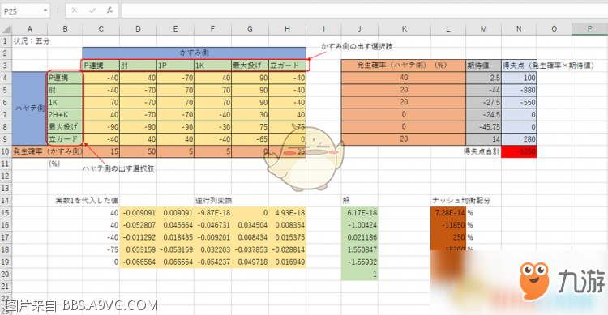608x315 pixels.
Task: Click the 2H+K row label cell
Action: click(x=65, y=115)
